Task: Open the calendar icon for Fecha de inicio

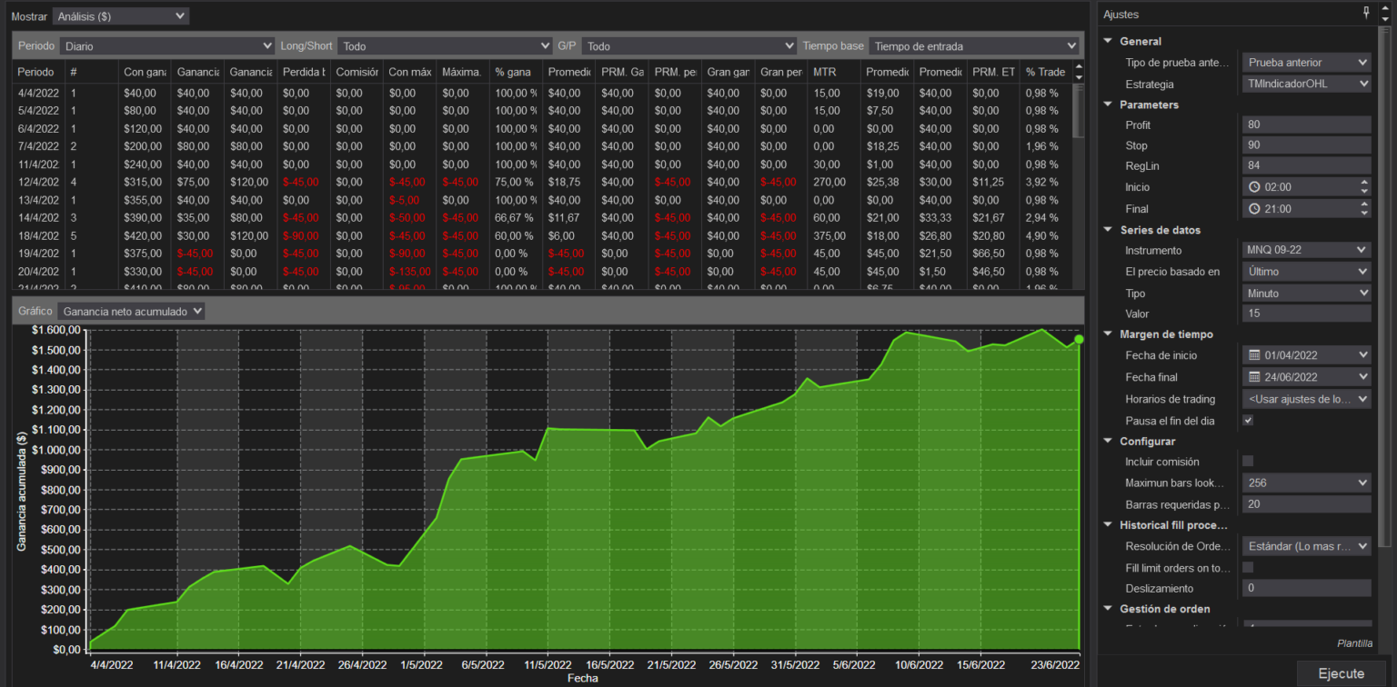Action: 1253,354
